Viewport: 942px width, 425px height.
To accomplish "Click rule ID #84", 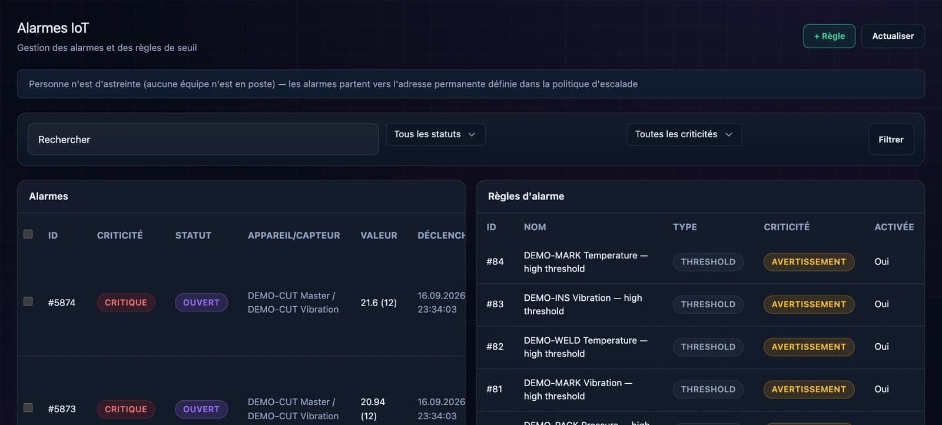I will point(495,262).
